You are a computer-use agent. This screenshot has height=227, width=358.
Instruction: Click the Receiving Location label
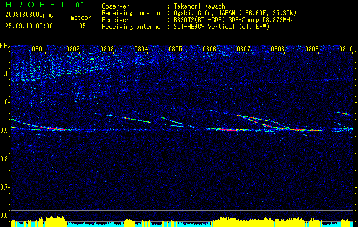133,13
